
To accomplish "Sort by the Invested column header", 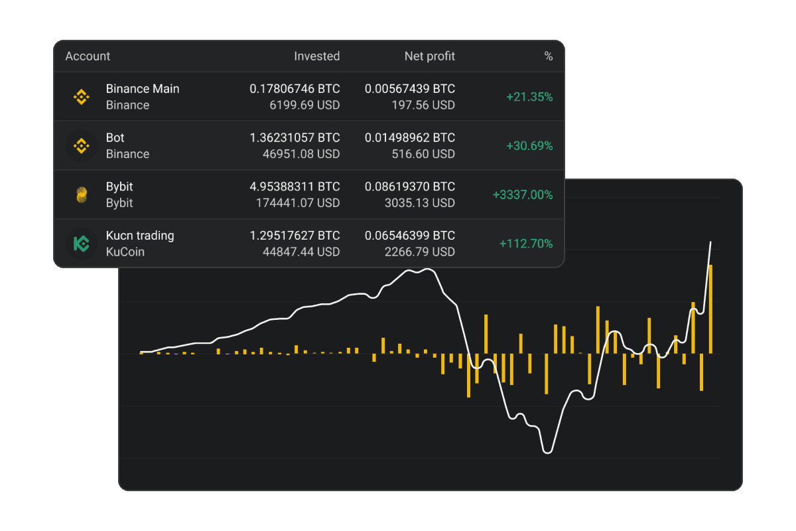I will pyautogui.click(x=316, y=56).
